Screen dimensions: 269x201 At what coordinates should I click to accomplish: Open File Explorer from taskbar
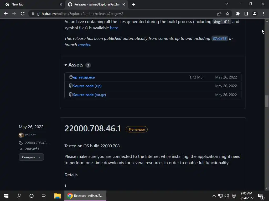pyautogui.click(x=58, y=196)
